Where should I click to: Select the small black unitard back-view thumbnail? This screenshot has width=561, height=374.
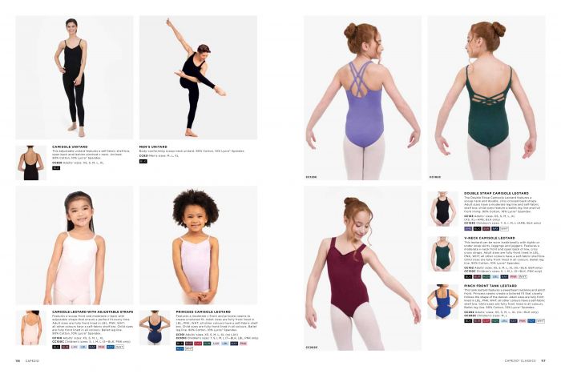click(x=31, y=163)
